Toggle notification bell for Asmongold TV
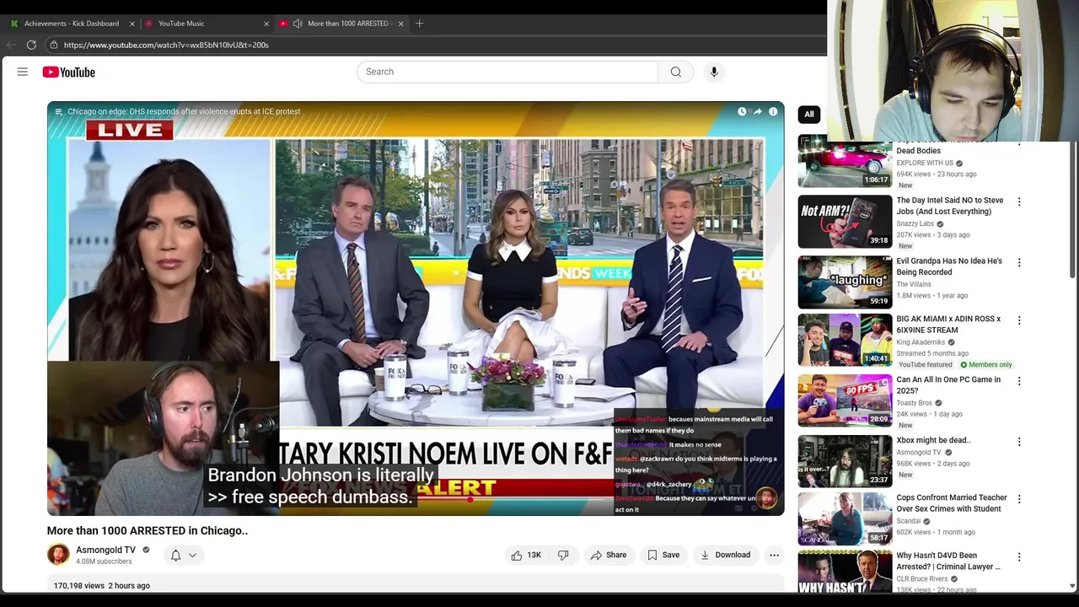The image size is (1079, 607). tap(175, 555)
